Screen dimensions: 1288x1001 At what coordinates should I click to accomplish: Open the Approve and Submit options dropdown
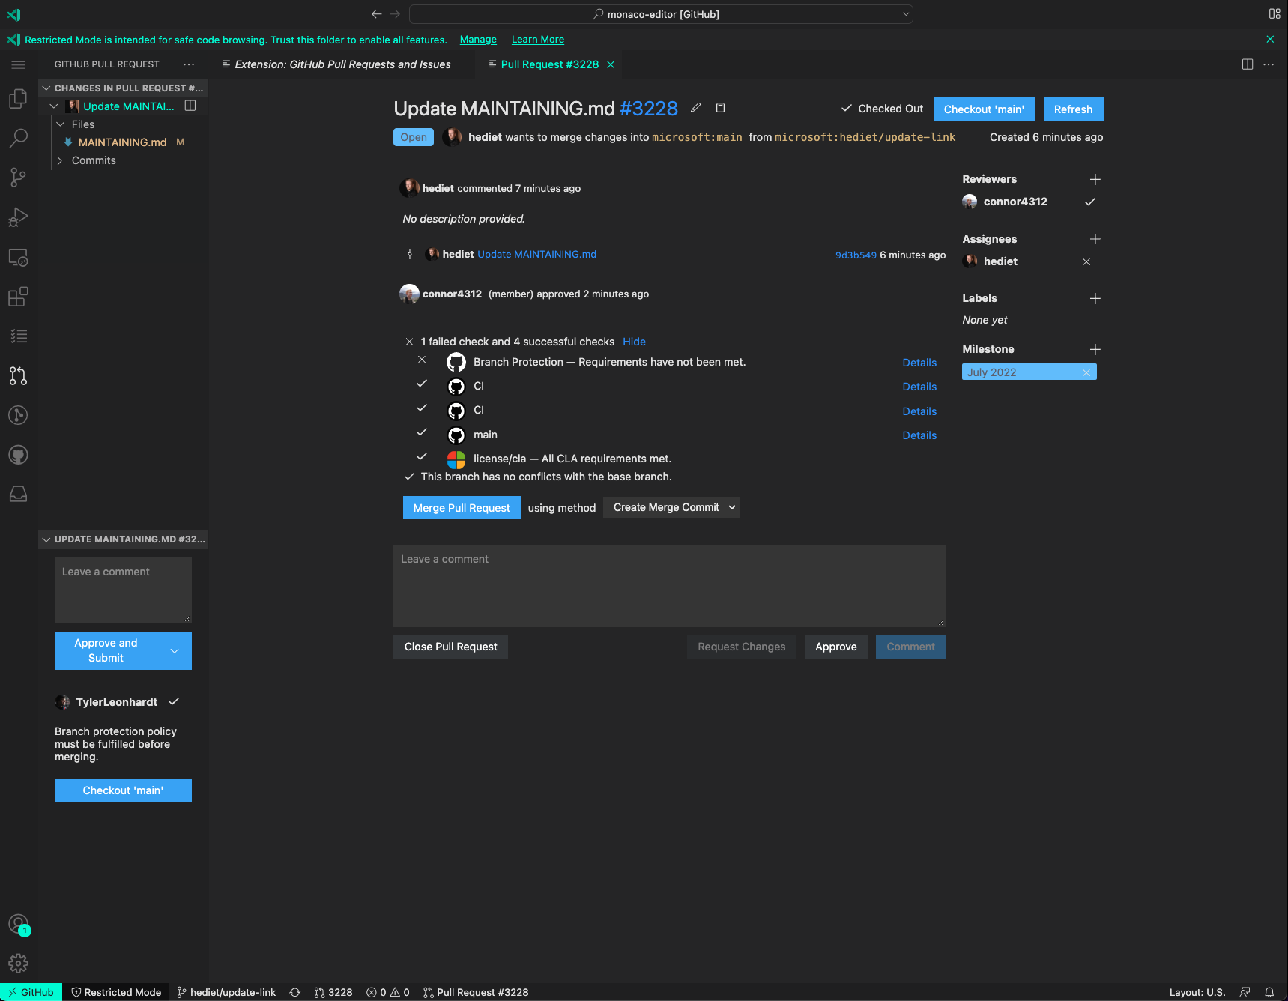tap(175, 650)
